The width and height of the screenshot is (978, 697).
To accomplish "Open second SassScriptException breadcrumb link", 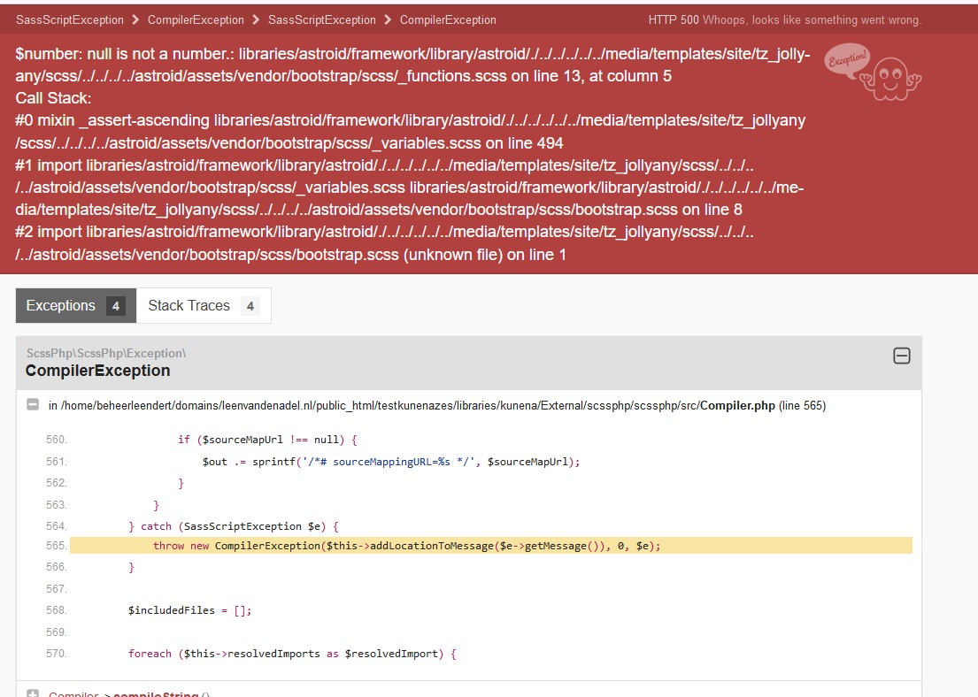I will tap(322, 19).
